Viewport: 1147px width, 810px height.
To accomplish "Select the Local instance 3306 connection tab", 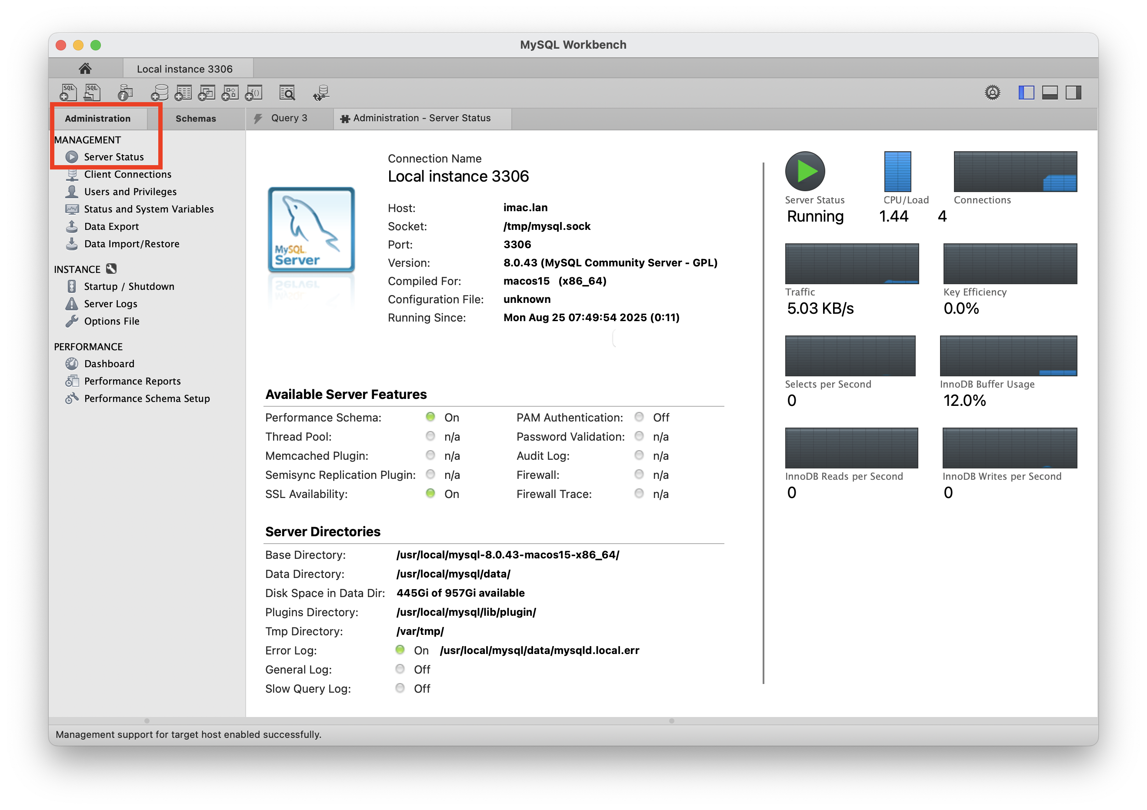I will pyautogui.click(x=185, y=69).
